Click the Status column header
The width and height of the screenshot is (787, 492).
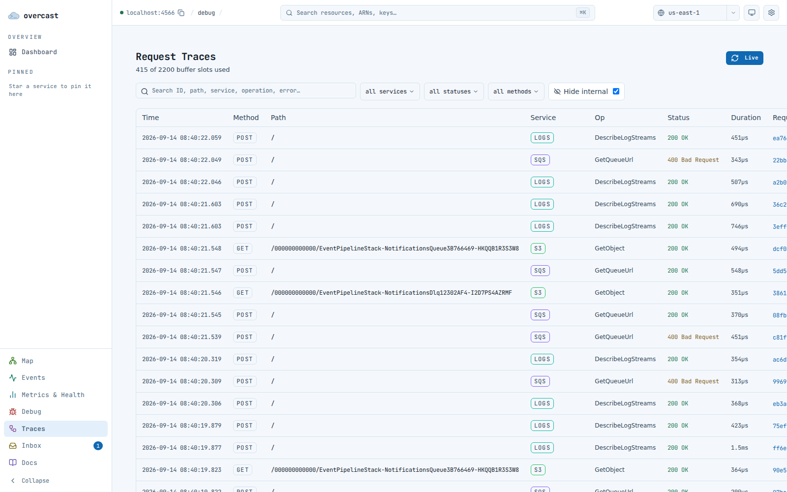click(x=678, y=118)
